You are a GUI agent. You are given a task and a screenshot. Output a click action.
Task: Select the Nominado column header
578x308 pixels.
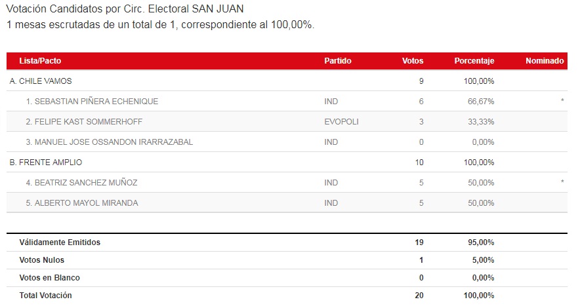[x=545, y=61]
